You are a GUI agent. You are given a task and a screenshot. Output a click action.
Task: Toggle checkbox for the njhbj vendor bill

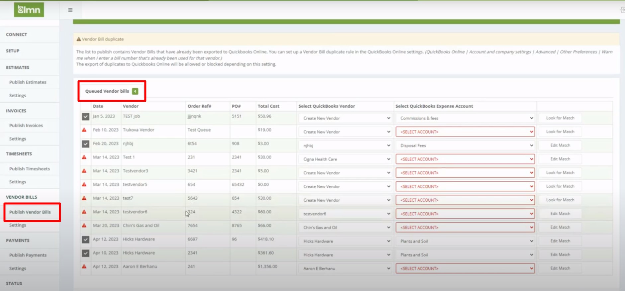tap(85, 144)
